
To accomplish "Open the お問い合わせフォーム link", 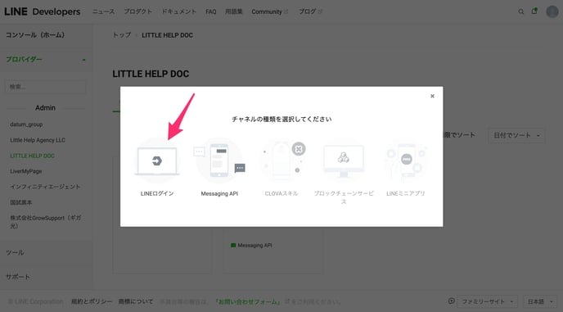I will click(x=248, y=301).
